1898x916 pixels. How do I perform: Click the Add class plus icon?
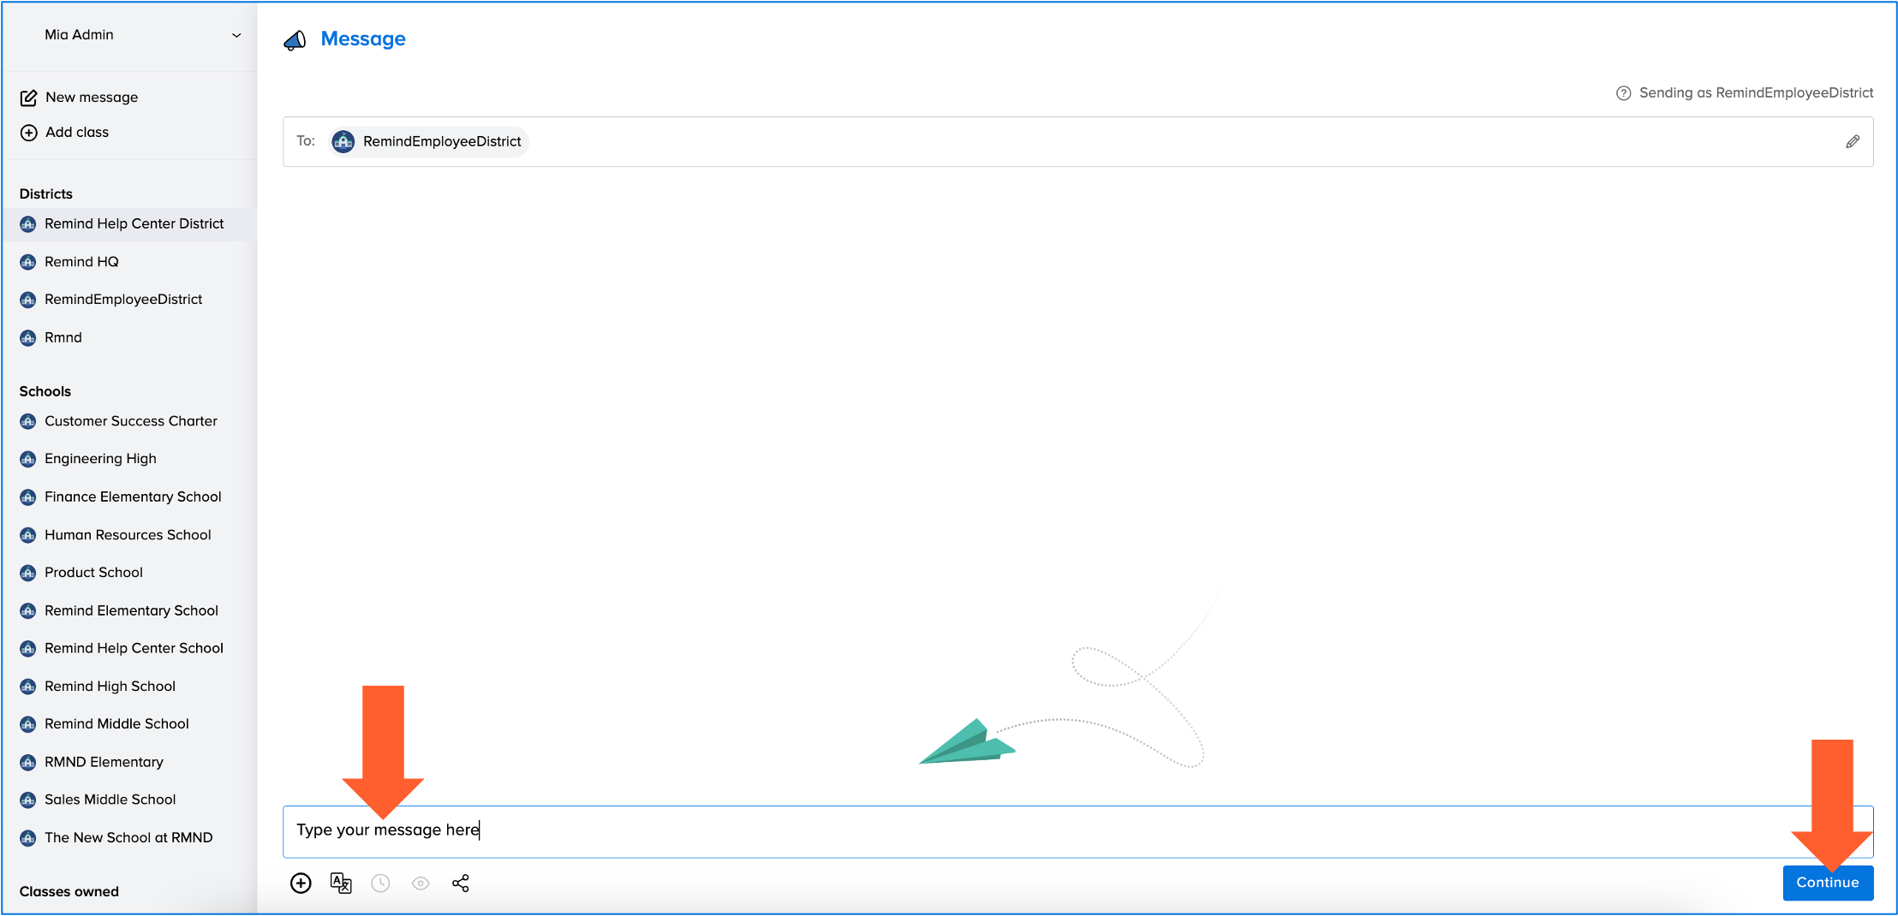coord(28,133)
